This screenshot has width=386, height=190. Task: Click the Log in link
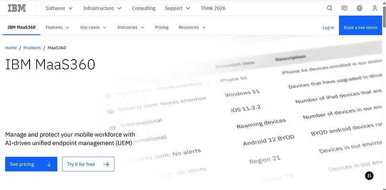[x=328, y=28]
